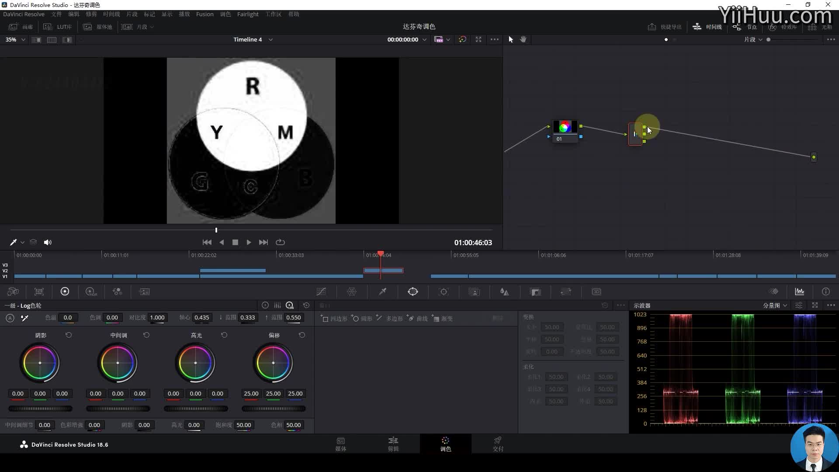Viewport: 839px width, 472px height.
Task: Stop playback
Action: pyautogui.click(x=235, y=242)
